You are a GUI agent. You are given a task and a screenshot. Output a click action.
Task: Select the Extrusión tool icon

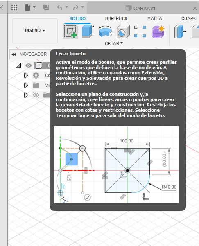point(88,32)
